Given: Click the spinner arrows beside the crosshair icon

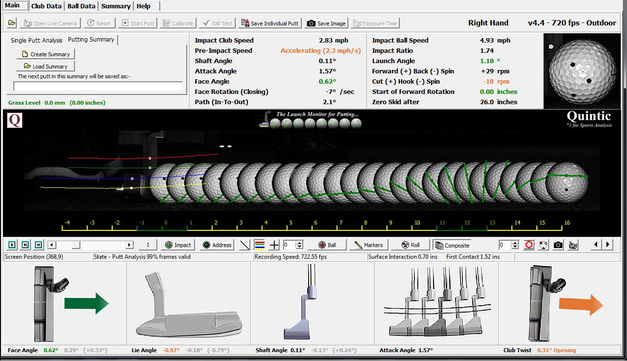Looking at the screenshot, I should (x=300, y=245).
